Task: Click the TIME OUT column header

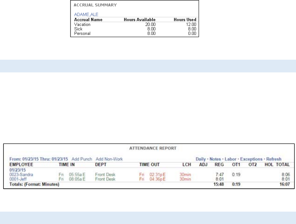Action: pyautogui.click(x=149, y=165)
